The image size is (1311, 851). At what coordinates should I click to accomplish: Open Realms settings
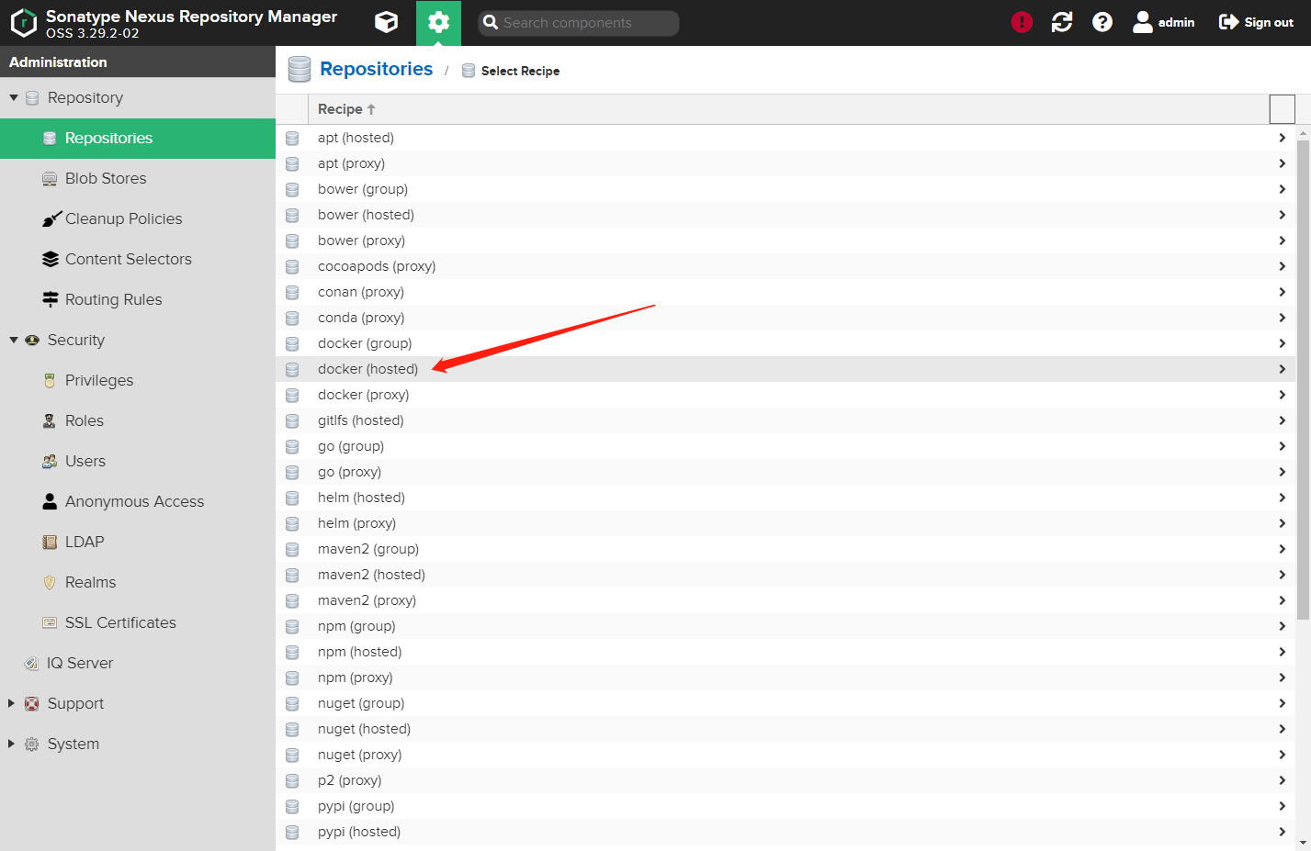click(138, 582)
